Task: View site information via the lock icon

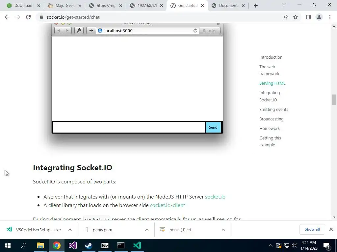Action: [x=41, y=17]
